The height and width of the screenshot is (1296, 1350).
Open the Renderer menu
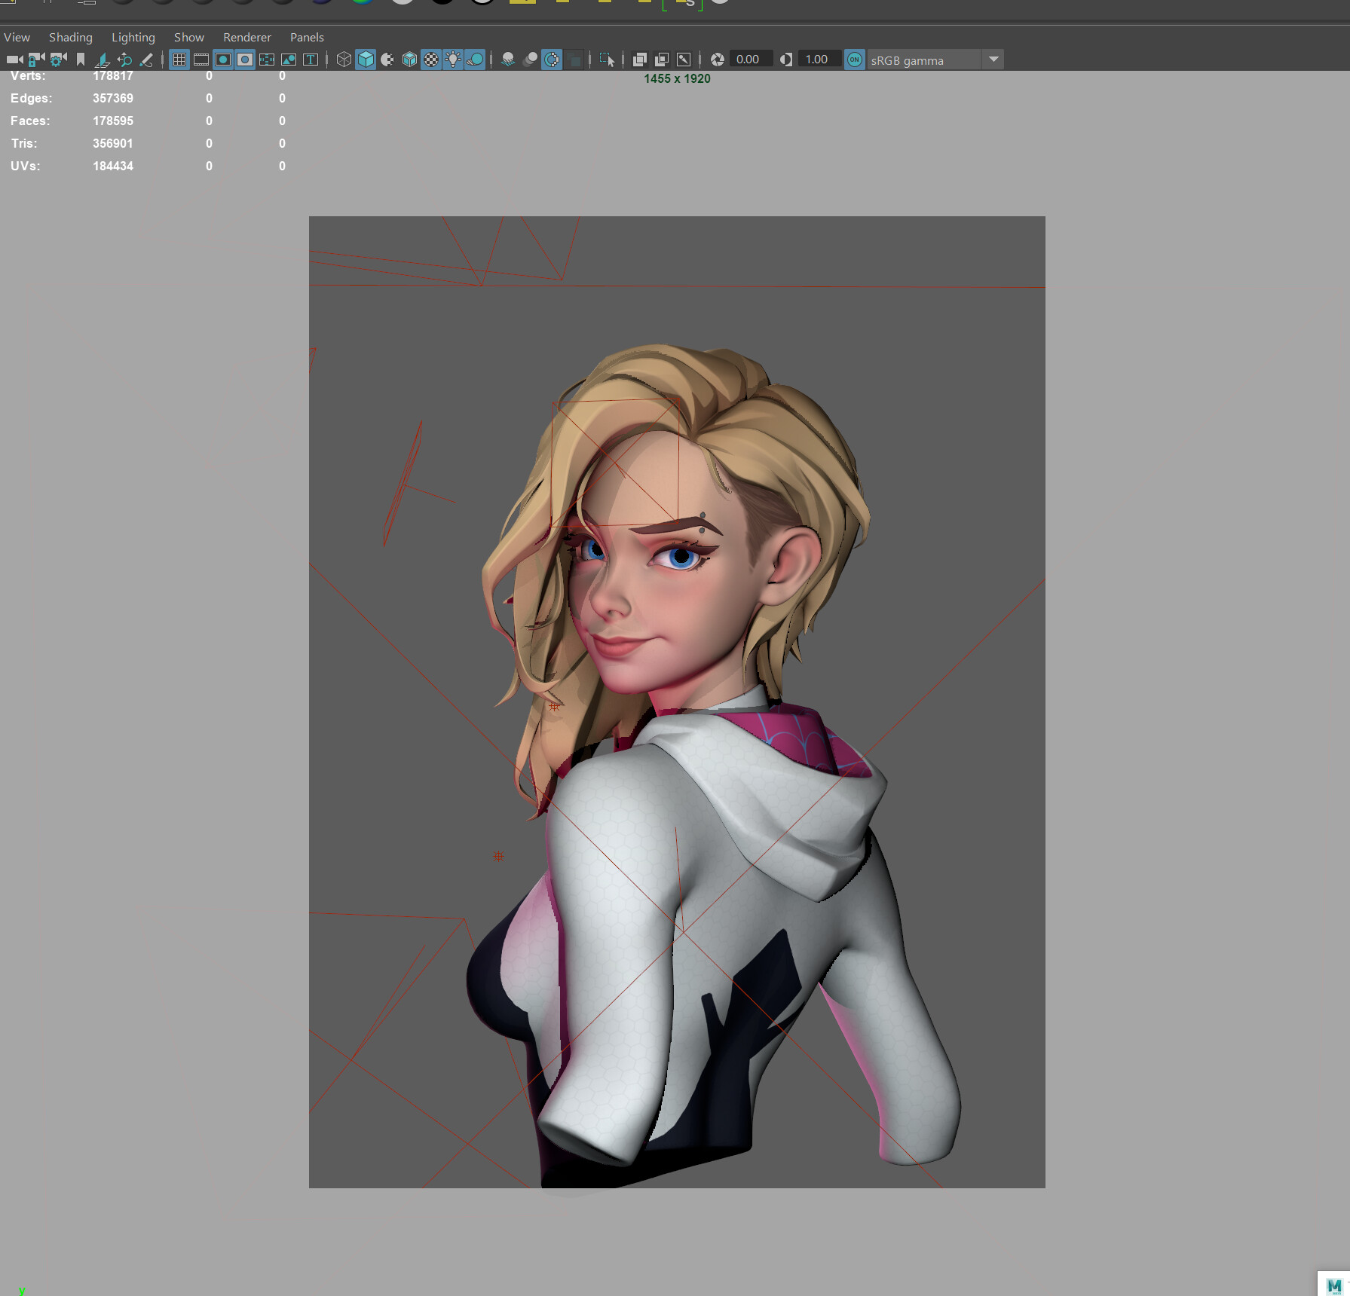[246, 37]
